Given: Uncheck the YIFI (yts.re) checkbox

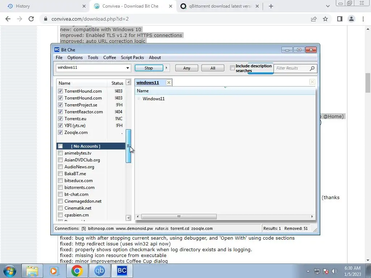Looking at the screenshot, I should click(61, 125).
